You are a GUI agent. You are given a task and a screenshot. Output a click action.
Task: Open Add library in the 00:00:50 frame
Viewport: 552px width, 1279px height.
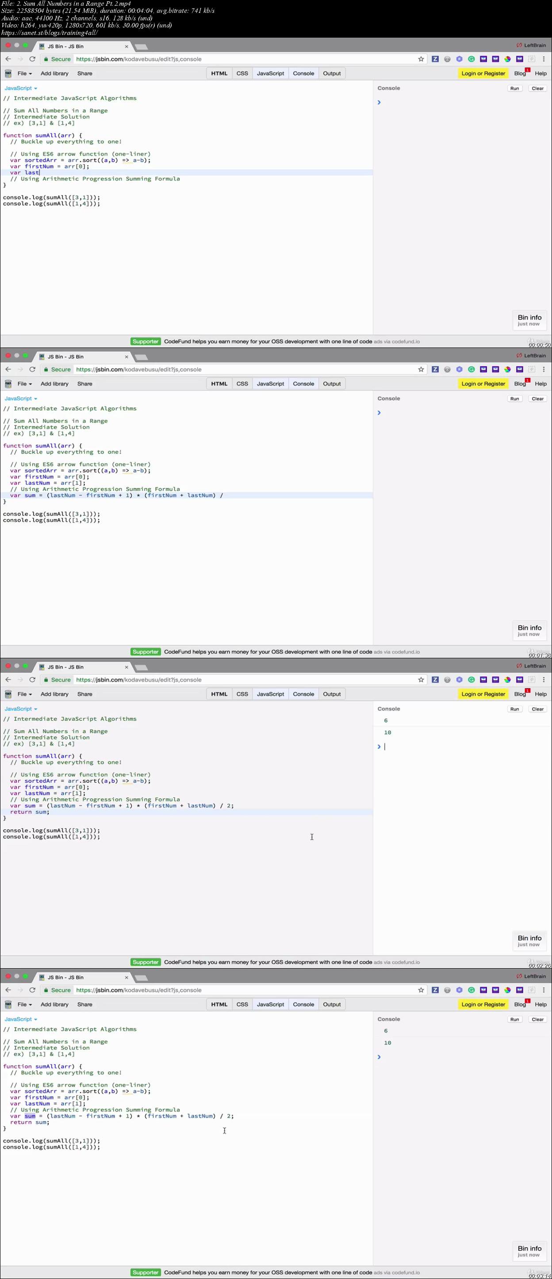click(x=54, y=73)
